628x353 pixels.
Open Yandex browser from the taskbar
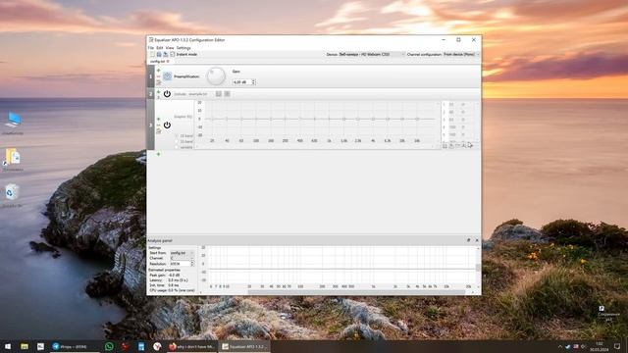(157, 346)
